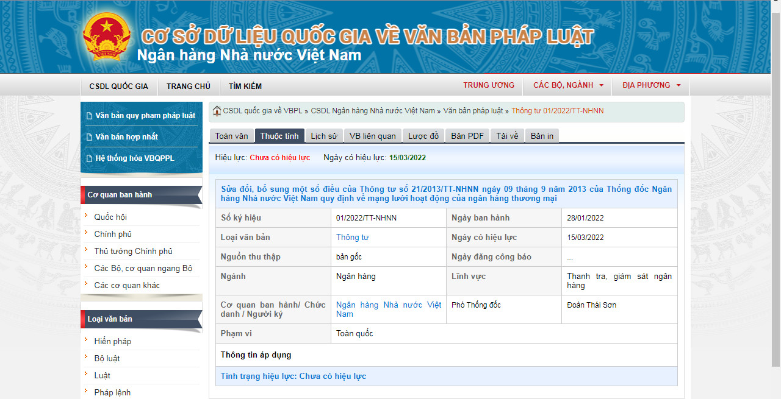Image resolution: width=781 pixels, height=399 pixels.
Task: Open the VB liên quan tab
Action: pyautogui.click(x=373, y=136)
